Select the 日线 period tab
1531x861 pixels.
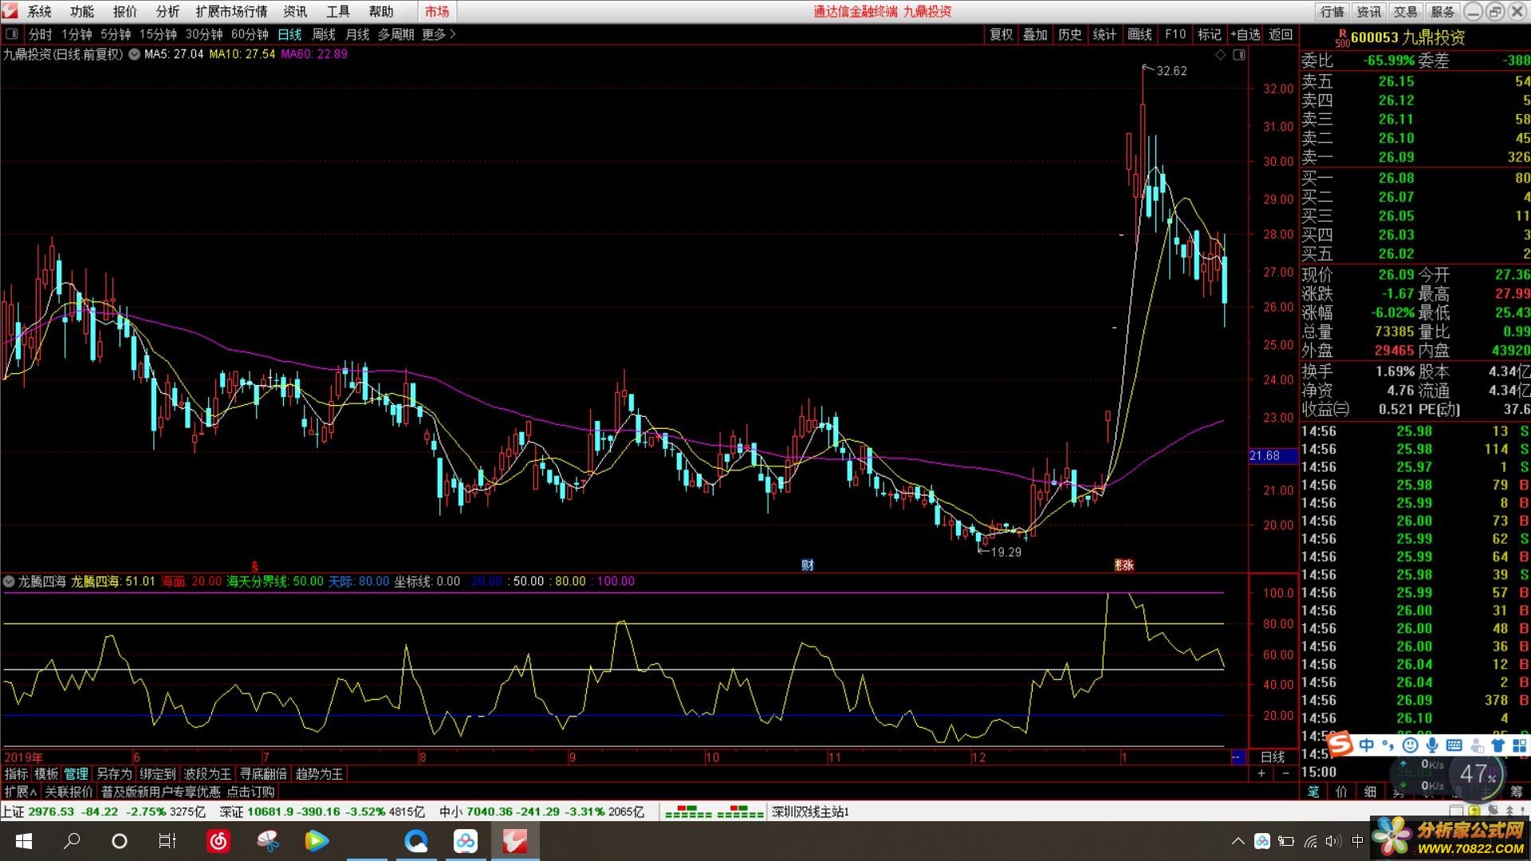289,34
